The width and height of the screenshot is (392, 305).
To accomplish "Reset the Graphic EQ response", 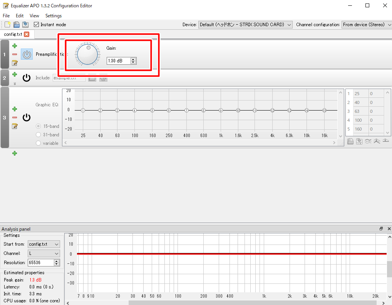I will 386,141.
